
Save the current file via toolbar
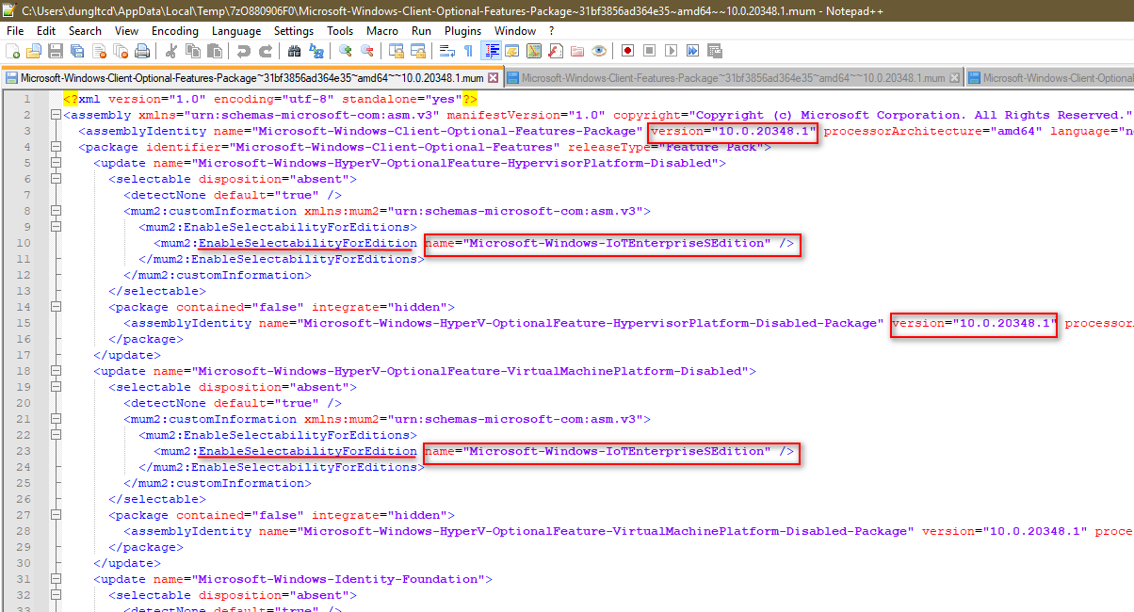point(56,50)
